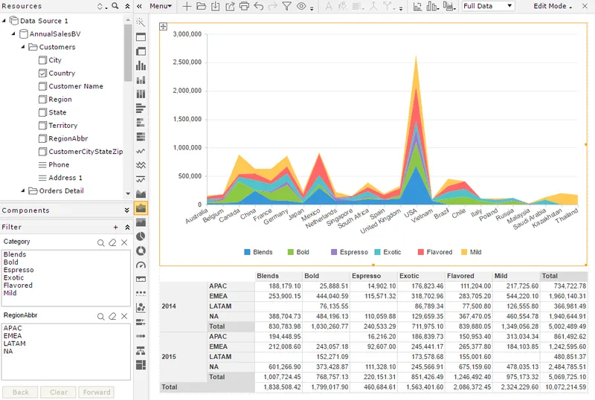This screenshot has width=595, height=400.
Task: Click the filter funnel icon in toolbar
Action: pos(287,6)
